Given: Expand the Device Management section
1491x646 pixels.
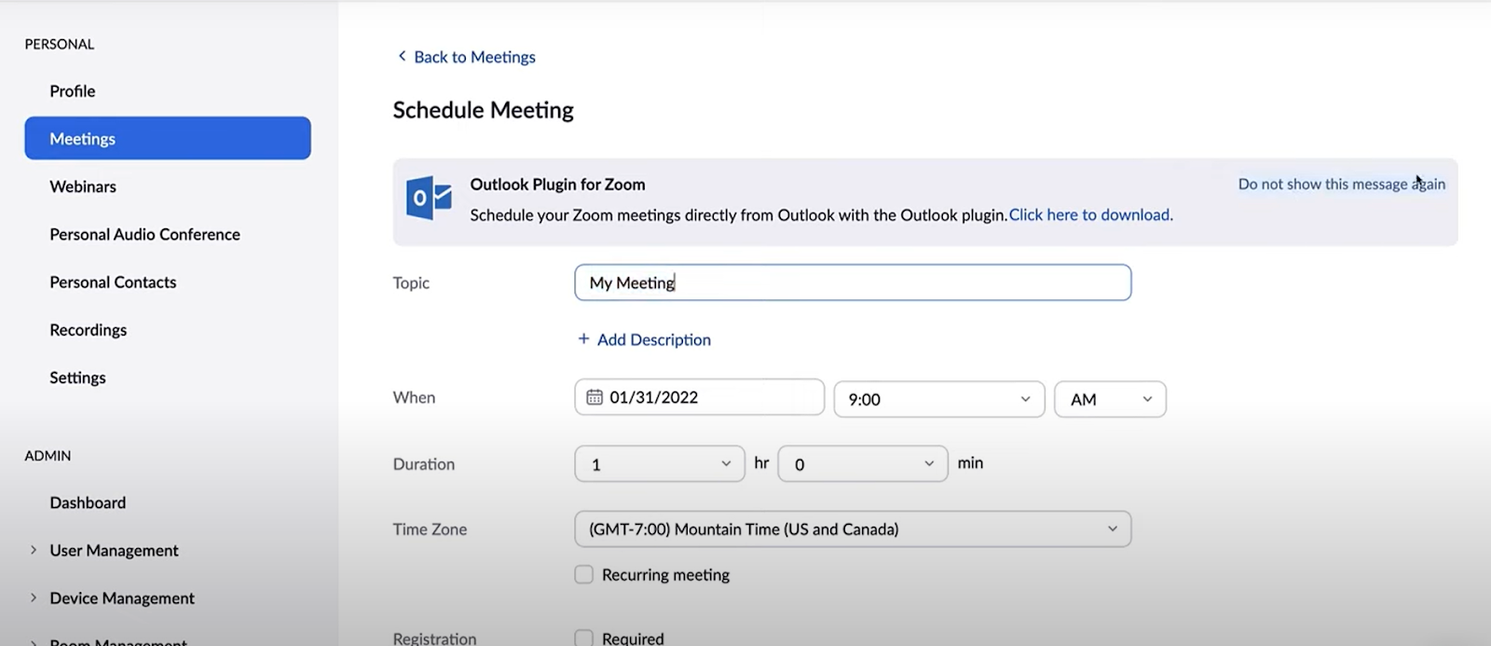Looking at the screenshot, I should 34,598.
